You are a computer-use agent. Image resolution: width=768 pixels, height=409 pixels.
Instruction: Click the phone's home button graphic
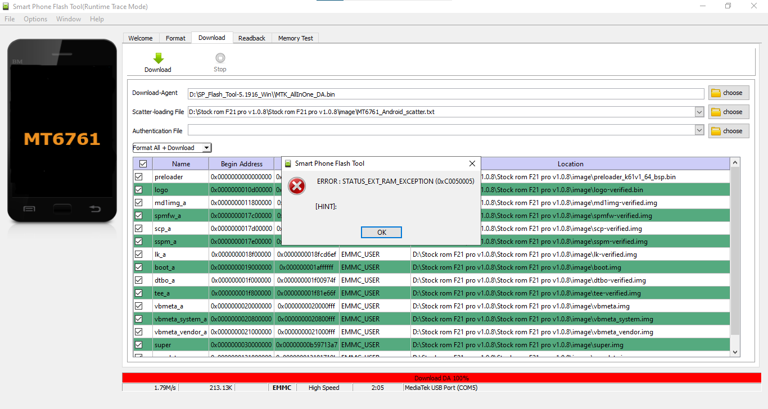coord(61,209)
